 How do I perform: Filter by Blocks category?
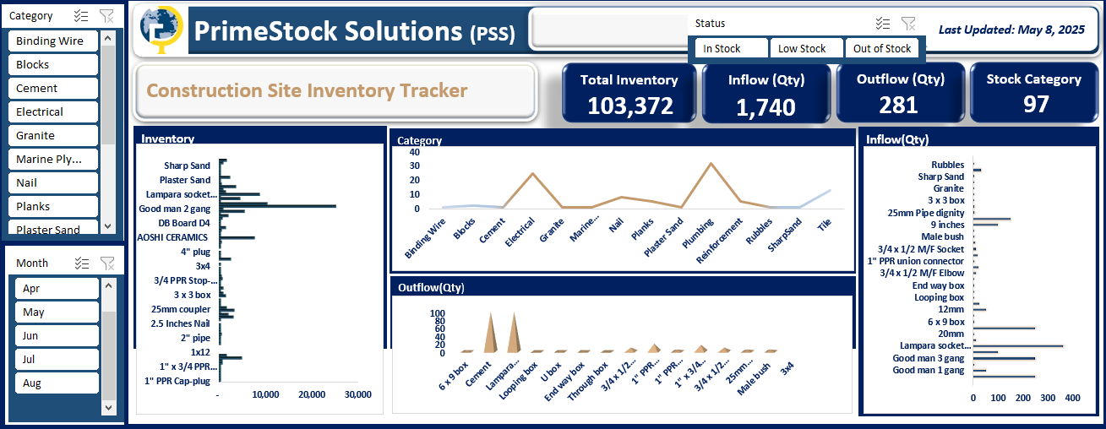point(53,64)
